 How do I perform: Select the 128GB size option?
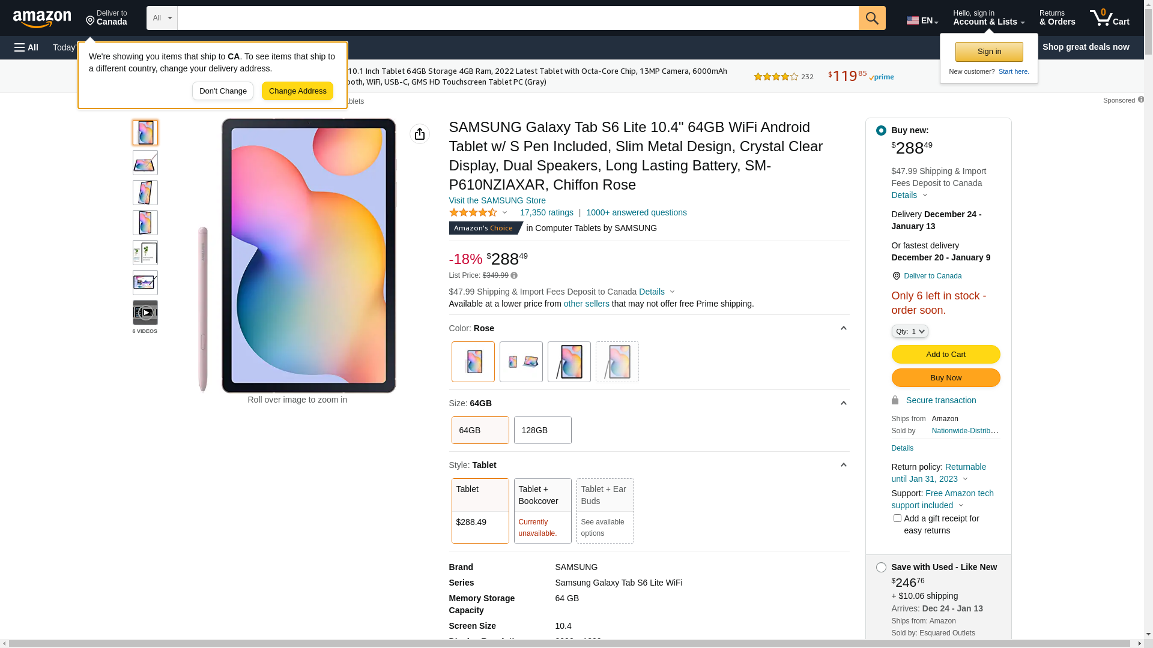pyautogui.click(x=543, y=430)
